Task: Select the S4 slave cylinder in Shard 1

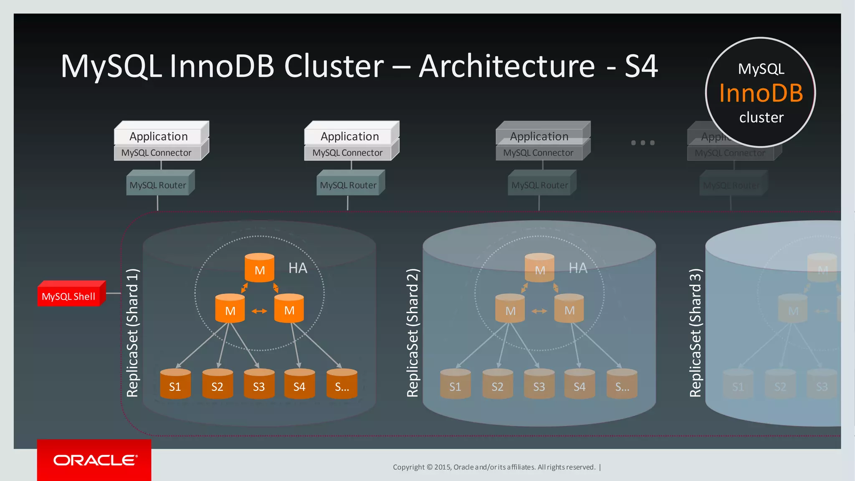Action: coord(299,385)
